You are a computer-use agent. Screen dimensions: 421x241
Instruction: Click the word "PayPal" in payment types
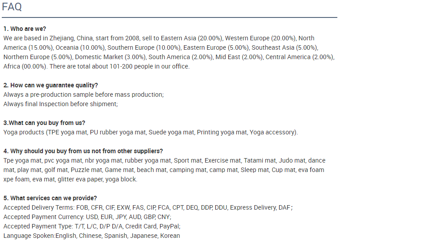169,226
